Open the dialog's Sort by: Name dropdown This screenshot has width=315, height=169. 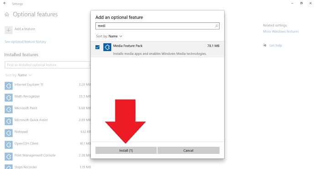109,36
